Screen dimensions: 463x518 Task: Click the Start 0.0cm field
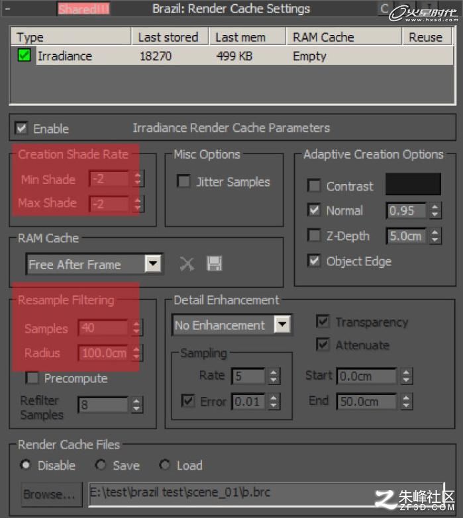[x=366, y=376]
